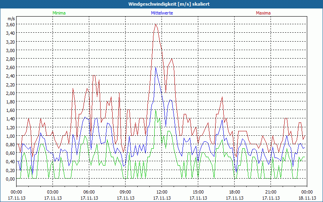Click the "2,60" y-axis value
Screen dimensions: 323x202
tap(10, 67)
